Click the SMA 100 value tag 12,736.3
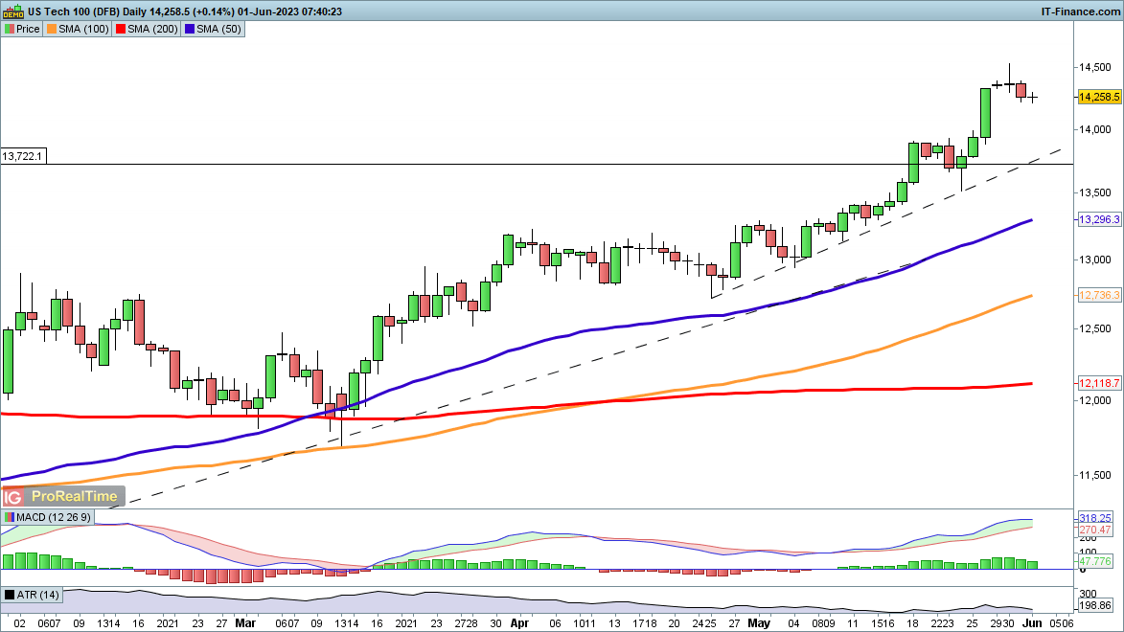The width and height of the screenshot is (1124, 632). coord(1099,295)
